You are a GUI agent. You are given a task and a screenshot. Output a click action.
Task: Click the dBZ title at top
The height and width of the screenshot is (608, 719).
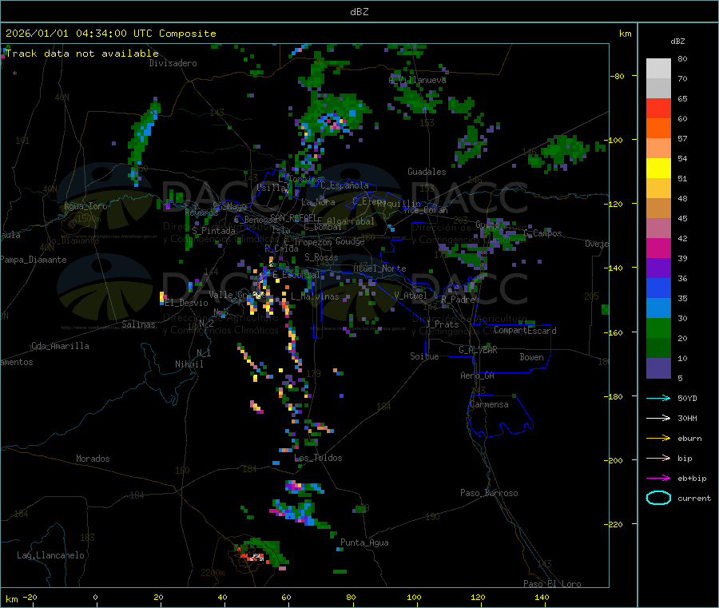(359, 12)
